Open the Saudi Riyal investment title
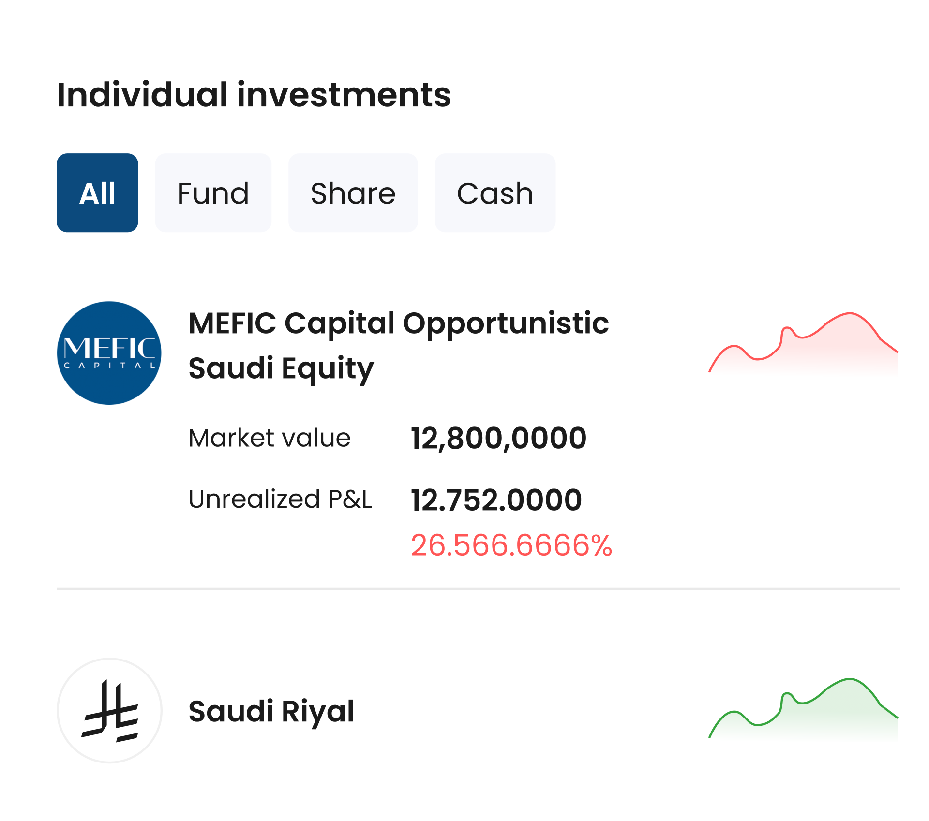The width and height of the screenshot is (929, 821). [271, 711]
